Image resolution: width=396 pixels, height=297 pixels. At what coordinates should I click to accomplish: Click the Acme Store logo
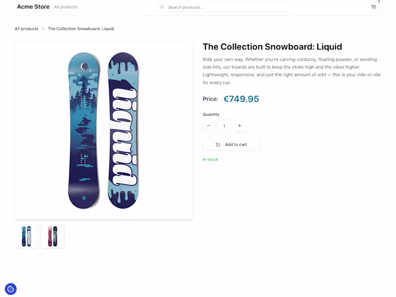[x=33, y=6]
